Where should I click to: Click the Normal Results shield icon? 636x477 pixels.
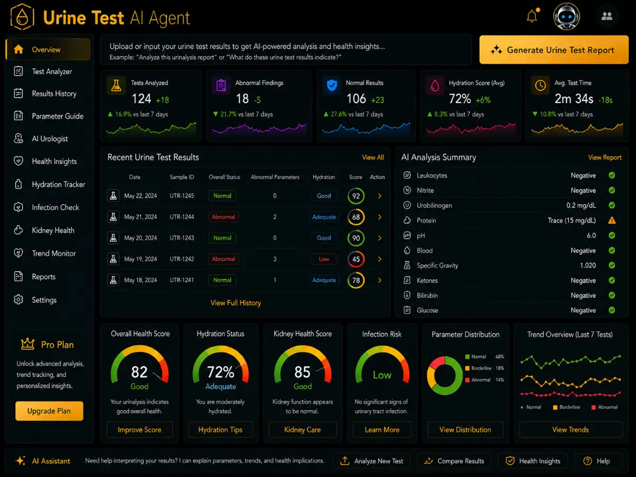(332, 86)
